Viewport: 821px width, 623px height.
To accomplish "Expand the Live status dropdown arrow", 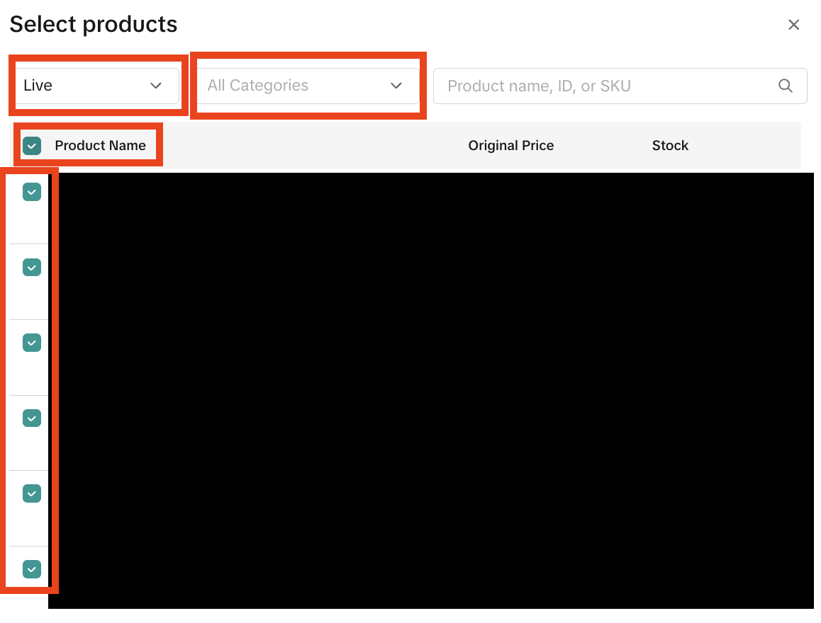I will pyautogui.click(x=156, y=86).
